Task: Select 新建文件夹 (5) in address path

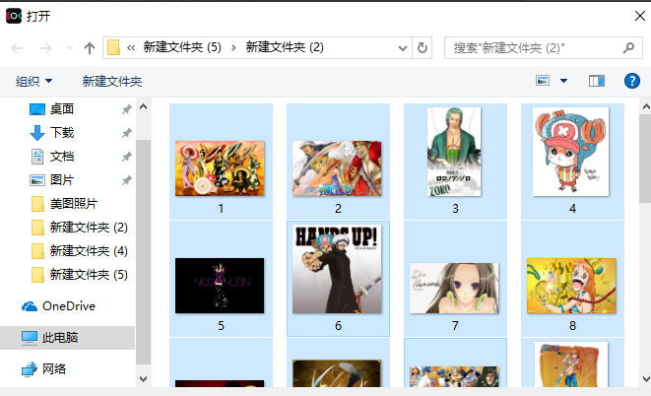Action: (x=182, y=47)
